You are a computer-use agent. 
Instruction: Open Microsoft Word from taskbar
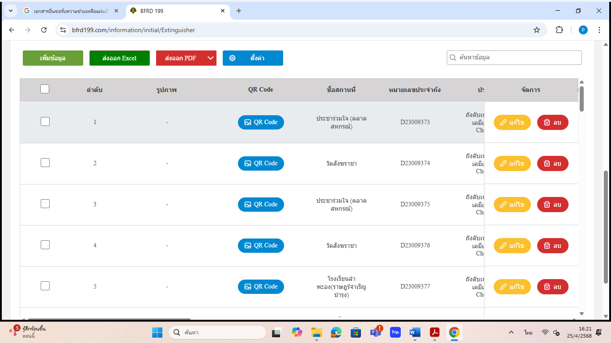tap(415, 332)
